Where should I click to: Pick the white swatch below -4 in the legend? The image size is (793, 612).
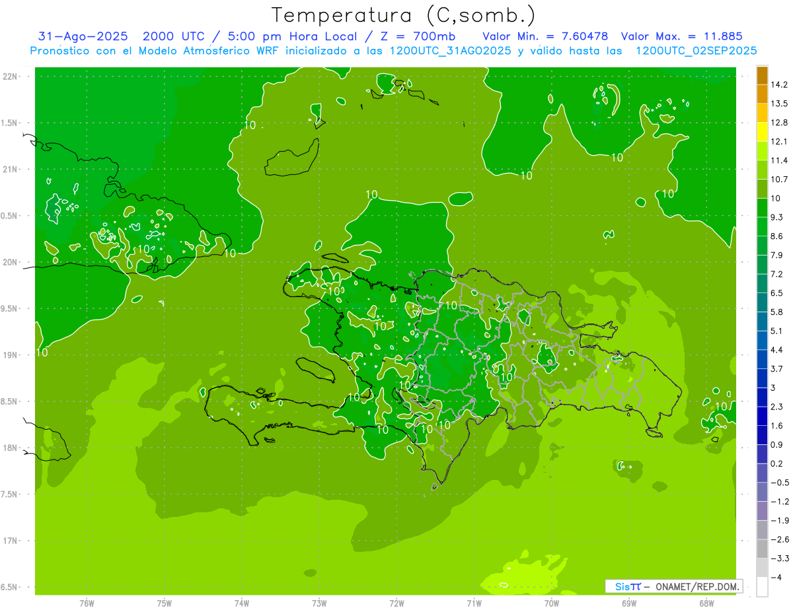pyautogui.click(x=762, y=587)
